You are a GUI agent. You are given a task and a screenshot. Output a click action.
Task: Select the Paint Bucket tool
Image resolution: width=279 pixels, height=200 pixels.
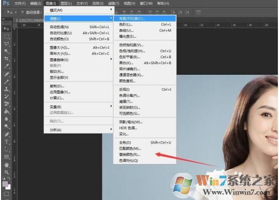(7, 111)
